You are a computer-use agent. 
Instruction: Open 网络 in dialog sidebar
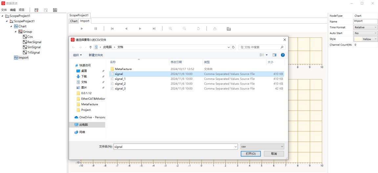(79, 132)
